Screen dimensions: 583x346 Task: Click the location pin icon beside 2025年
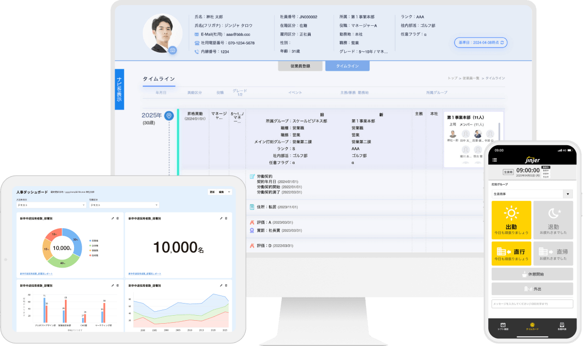[169, 116]
